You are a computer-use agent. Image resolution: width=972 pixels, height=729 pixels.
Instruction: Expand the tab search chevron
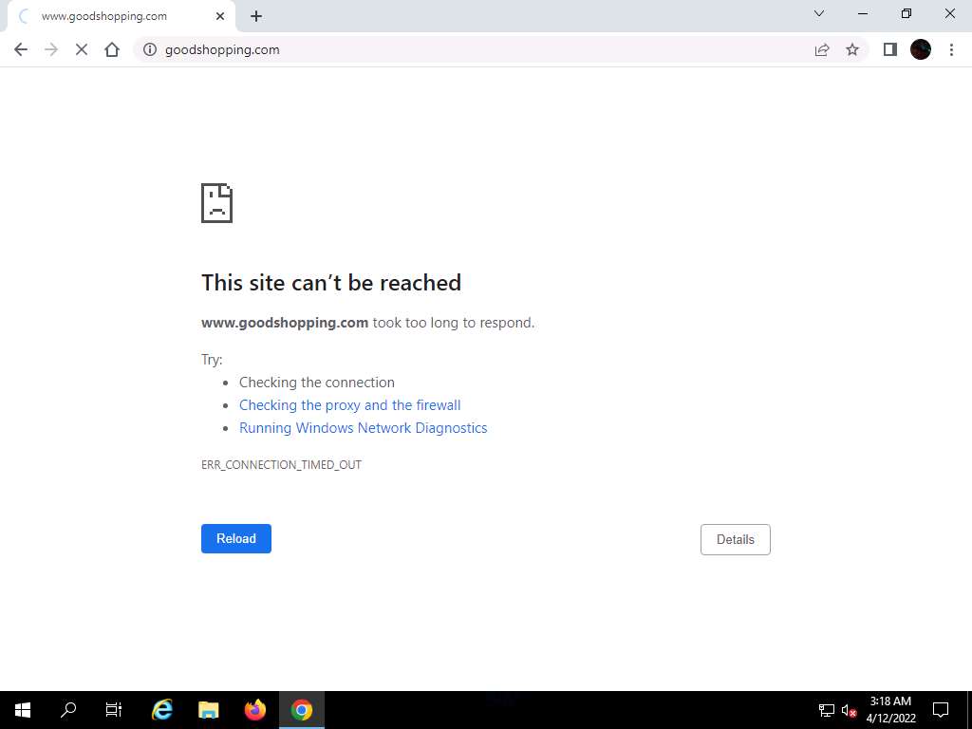tap(819, 13)
